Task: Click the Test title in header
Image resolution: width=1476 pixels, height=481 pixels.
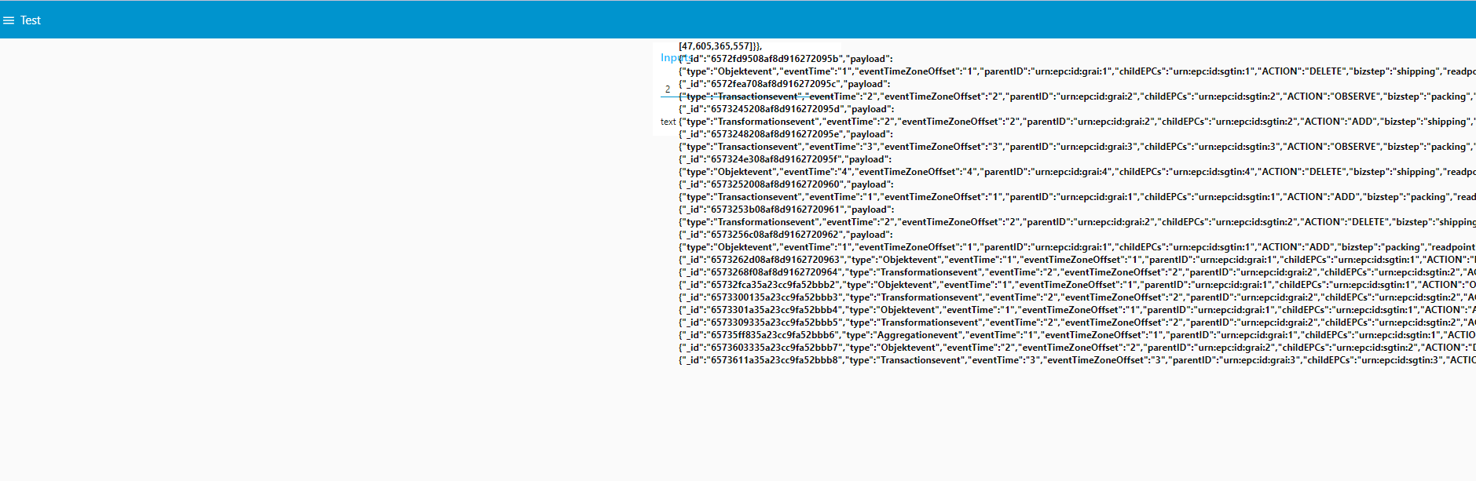Action: click(31, 20)
